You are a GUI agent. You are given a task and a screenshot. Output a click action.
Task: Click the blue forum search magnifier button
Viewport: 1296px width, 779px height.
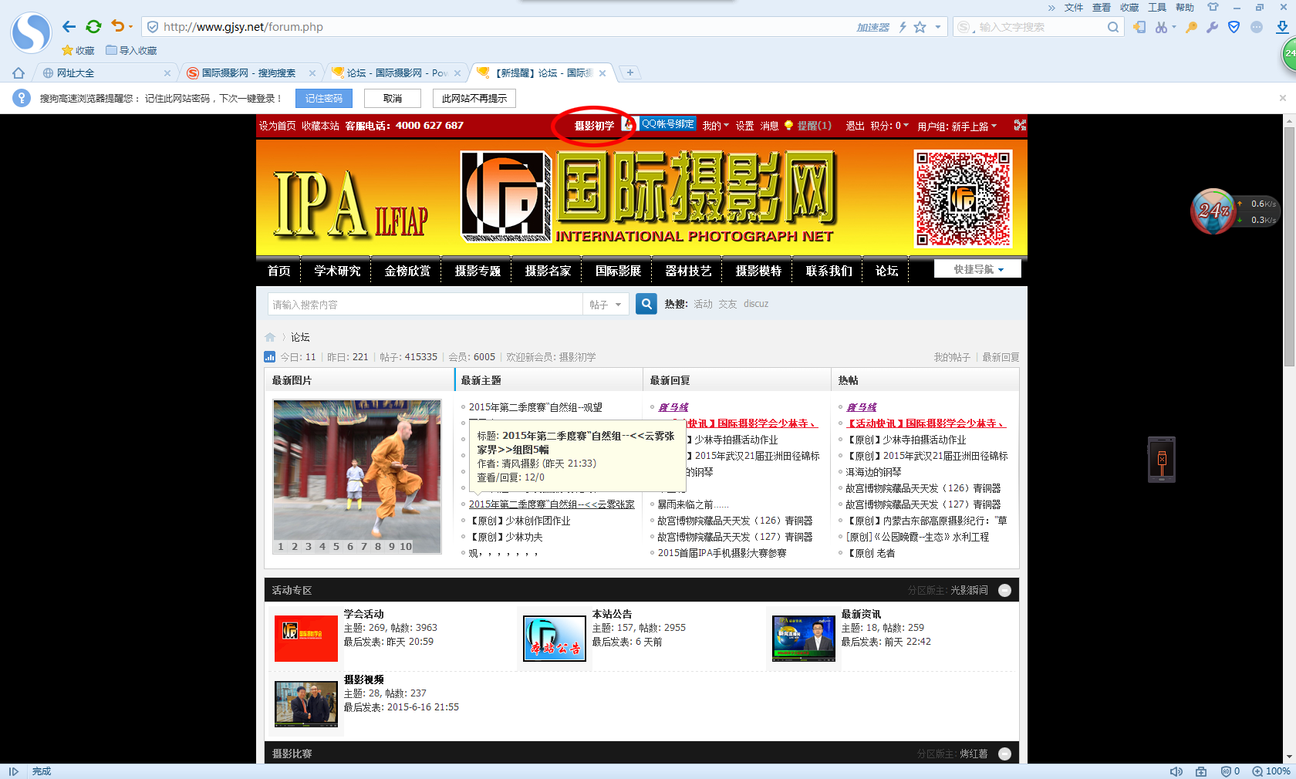(646, 304)
